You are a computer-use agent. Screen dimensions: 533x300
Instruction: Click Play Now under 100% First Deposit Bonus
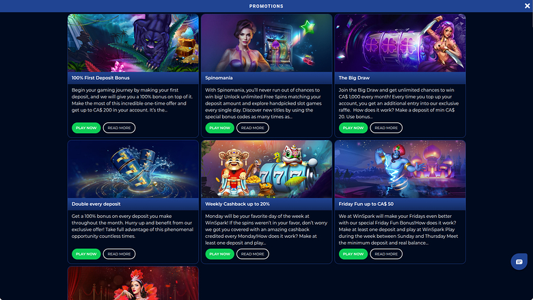[x=86, y=128]
